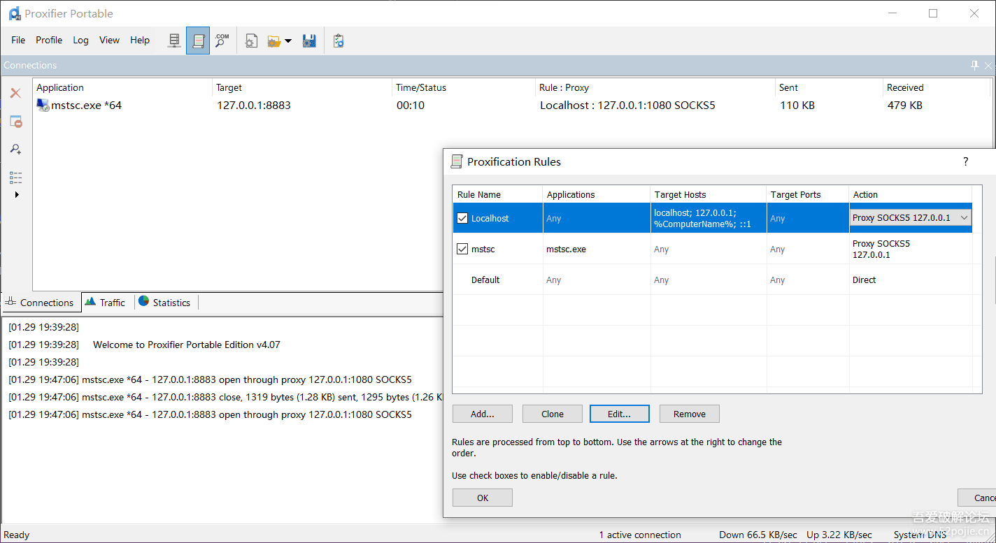This screenshot has height=543, width=996.
Task: Click the Welcome to Proxifier log line
Action: [187, 345]
